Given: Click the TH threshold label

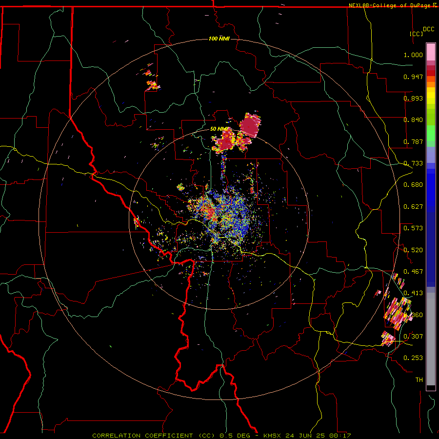Looking at the screenshot, I should [419, 379].
